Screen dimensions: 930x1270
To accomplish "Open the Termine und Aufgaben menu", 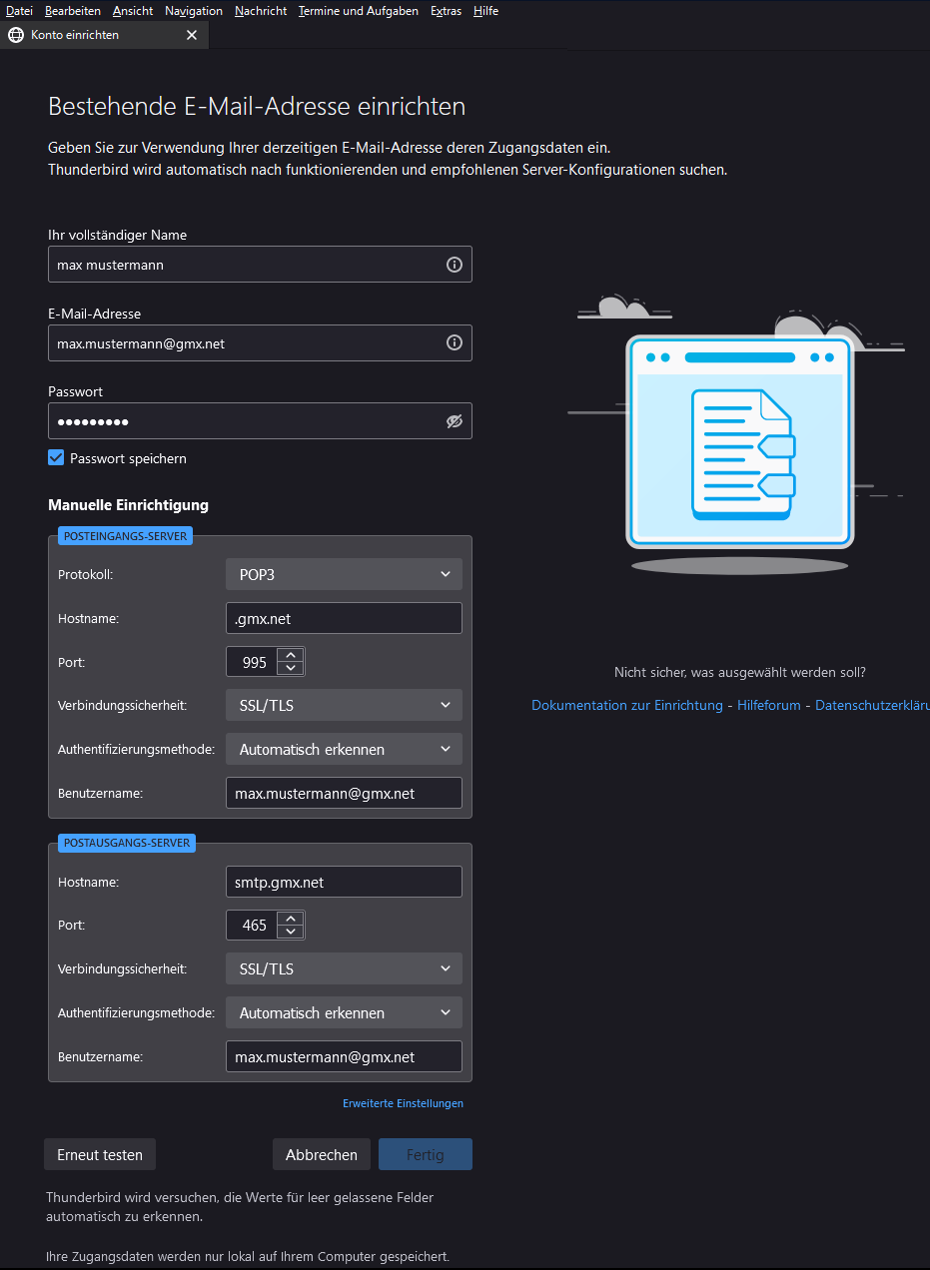I will 358,11.
